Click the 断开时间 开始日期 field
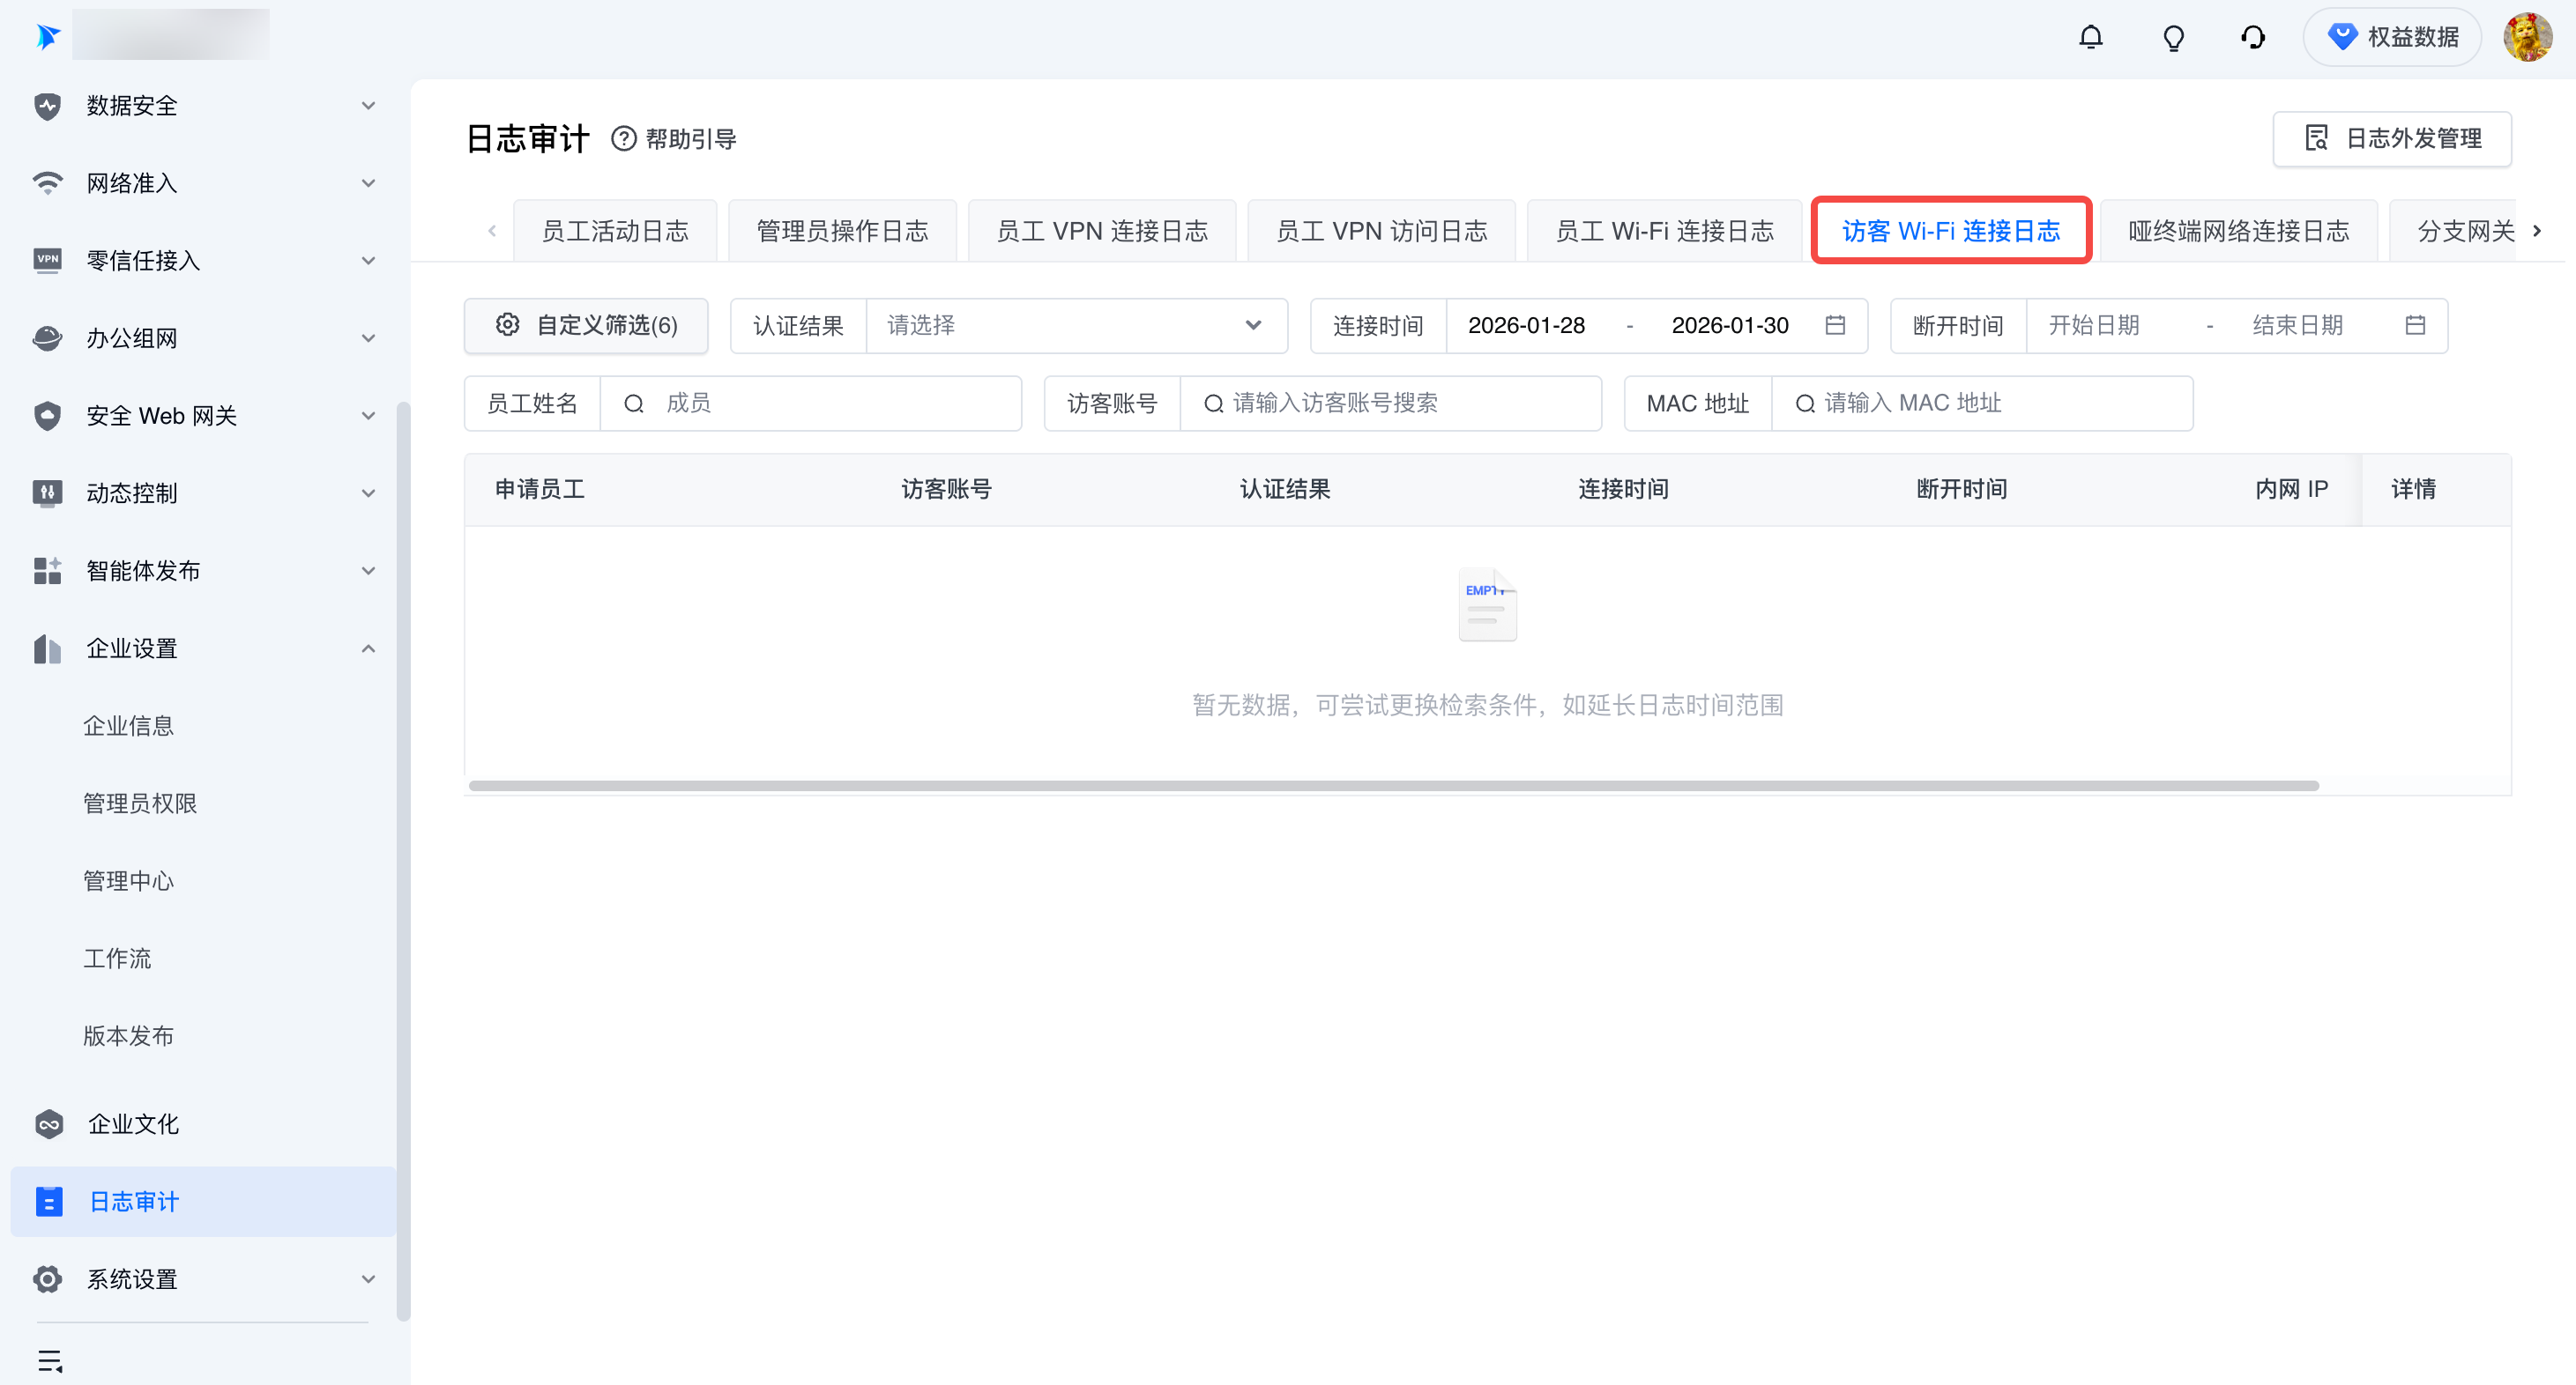Image resolution: width=2576 pixels, height=1385 pixels. click(2094, 325)
